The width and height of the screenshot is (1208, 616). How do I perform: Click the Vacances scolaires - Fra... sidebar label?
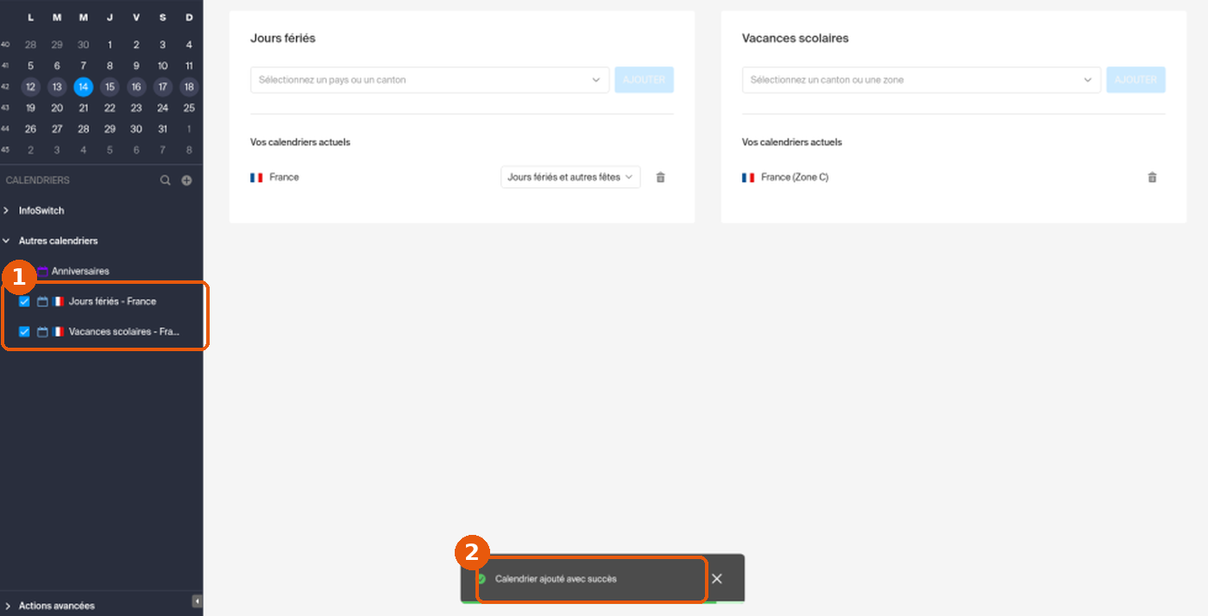click(124, 331)
